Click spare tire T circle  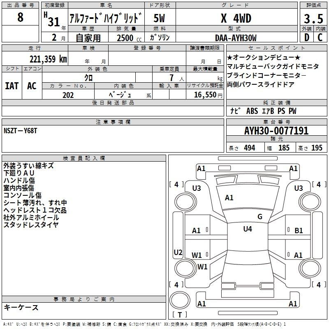(x=180, y=300)
